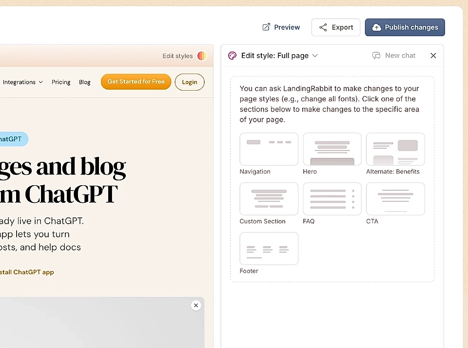Click the palette icon beside Edit style

tap(232, 56)
